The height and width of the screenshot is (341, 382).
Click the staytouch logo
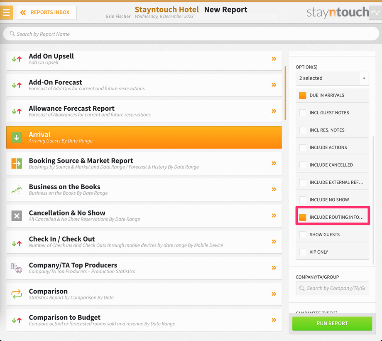tap(338, 12)
